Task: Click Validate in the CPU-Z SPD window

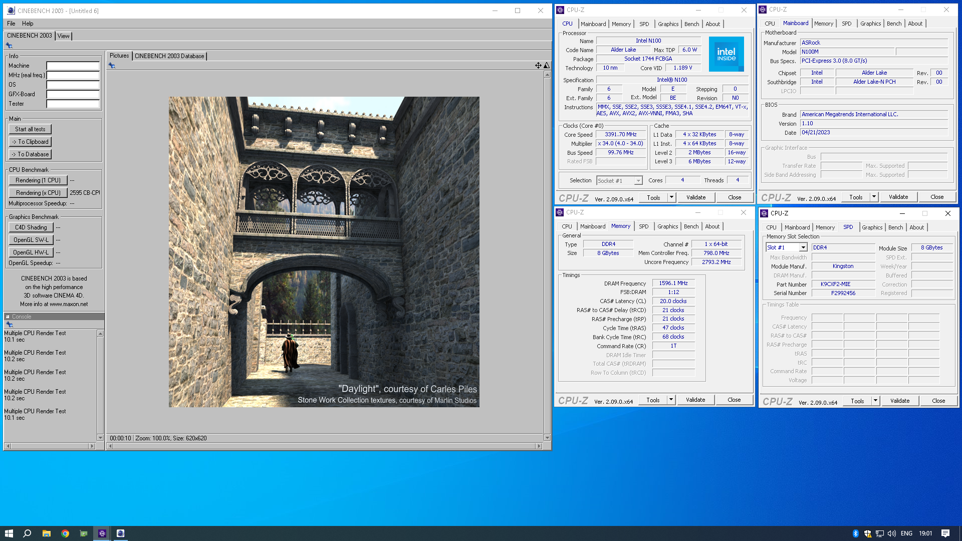Action: point(900,401)
